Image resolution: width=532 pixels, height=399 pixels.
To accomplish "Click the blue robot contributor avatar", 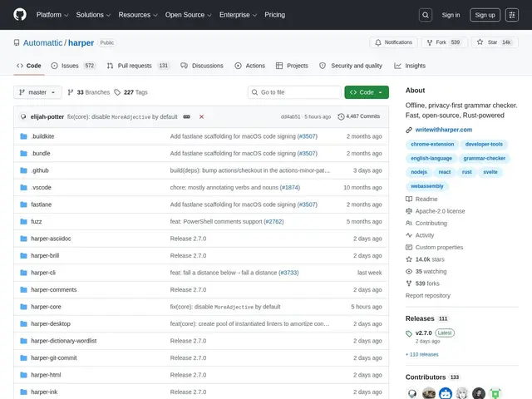I will click(x=446, y=393).
